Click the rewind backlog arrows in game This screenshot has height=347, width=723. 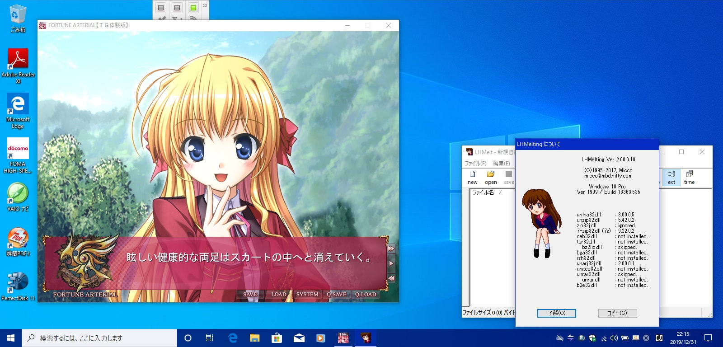pyautogui.click(x=391, y=278)
